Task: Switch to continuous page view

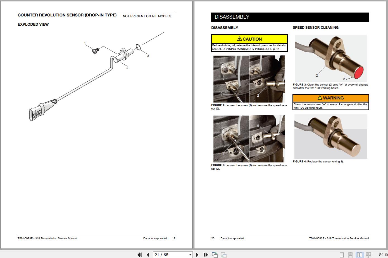Action: click(350, 255)
